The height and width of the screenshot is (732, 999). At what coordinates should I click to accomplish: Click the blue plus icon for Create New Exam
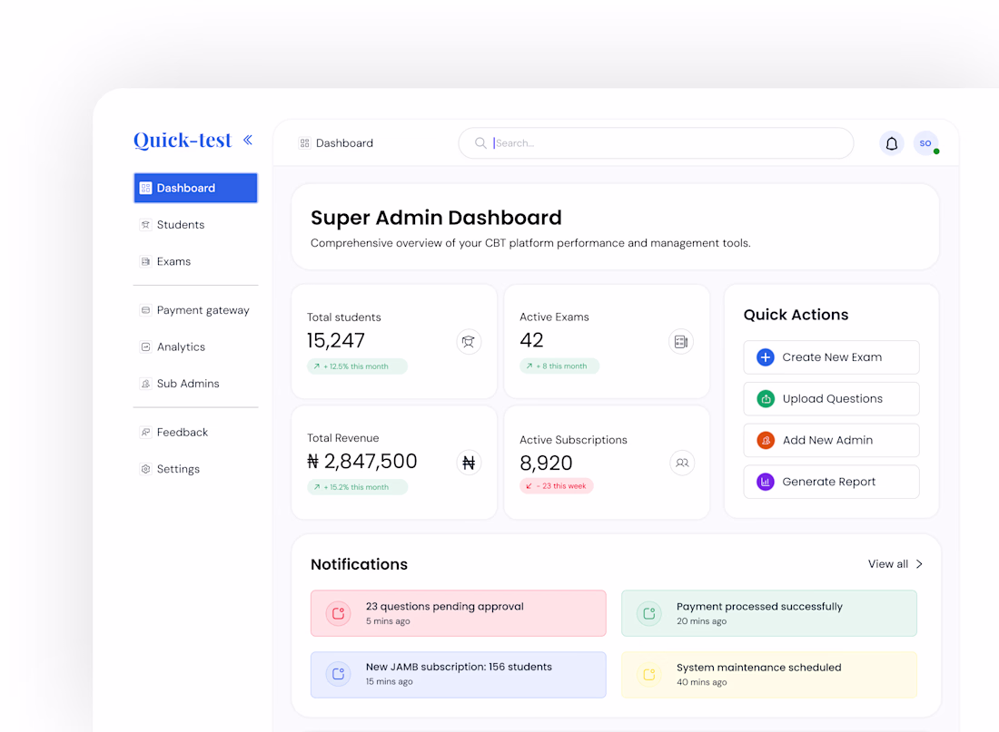tap(766, 357)
